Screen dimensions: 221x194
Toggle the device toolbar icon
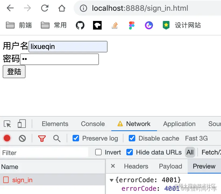pyautogui.click(x=22, y=124)
